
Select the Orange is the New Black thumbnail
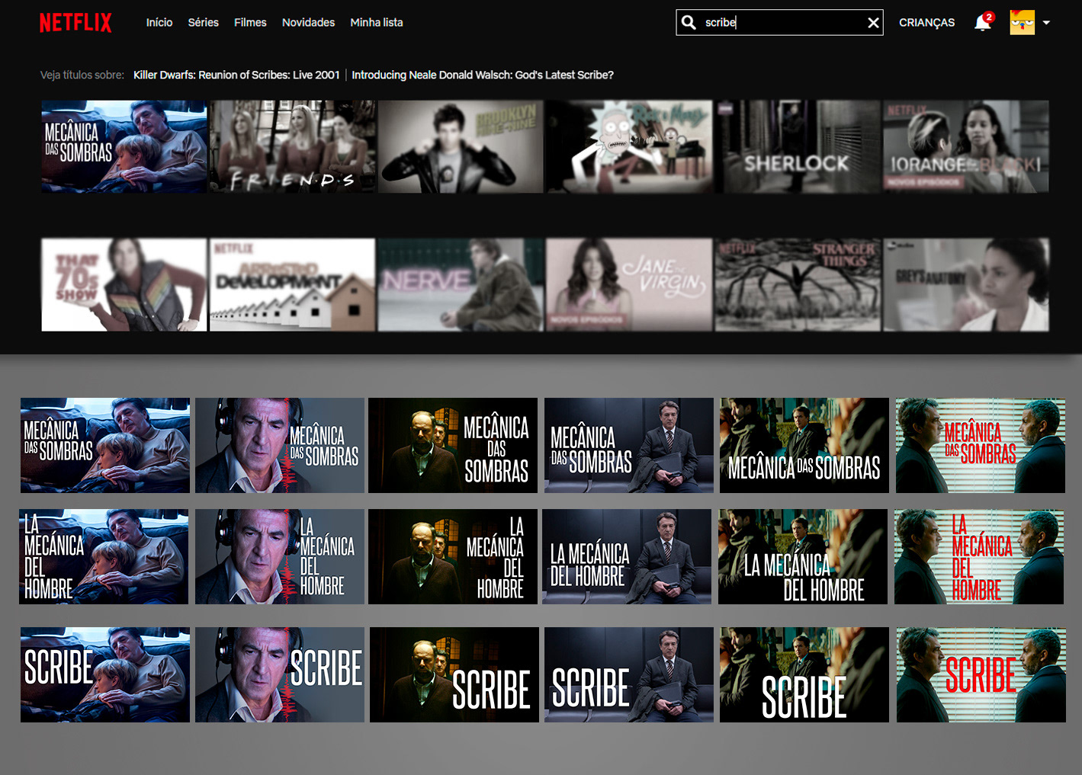[x=966, y=146]
